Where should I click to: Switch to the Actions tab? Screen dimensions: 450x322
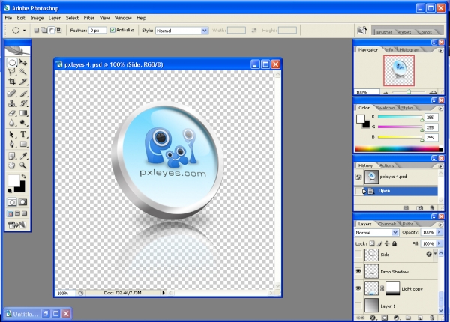pos(386,165)
